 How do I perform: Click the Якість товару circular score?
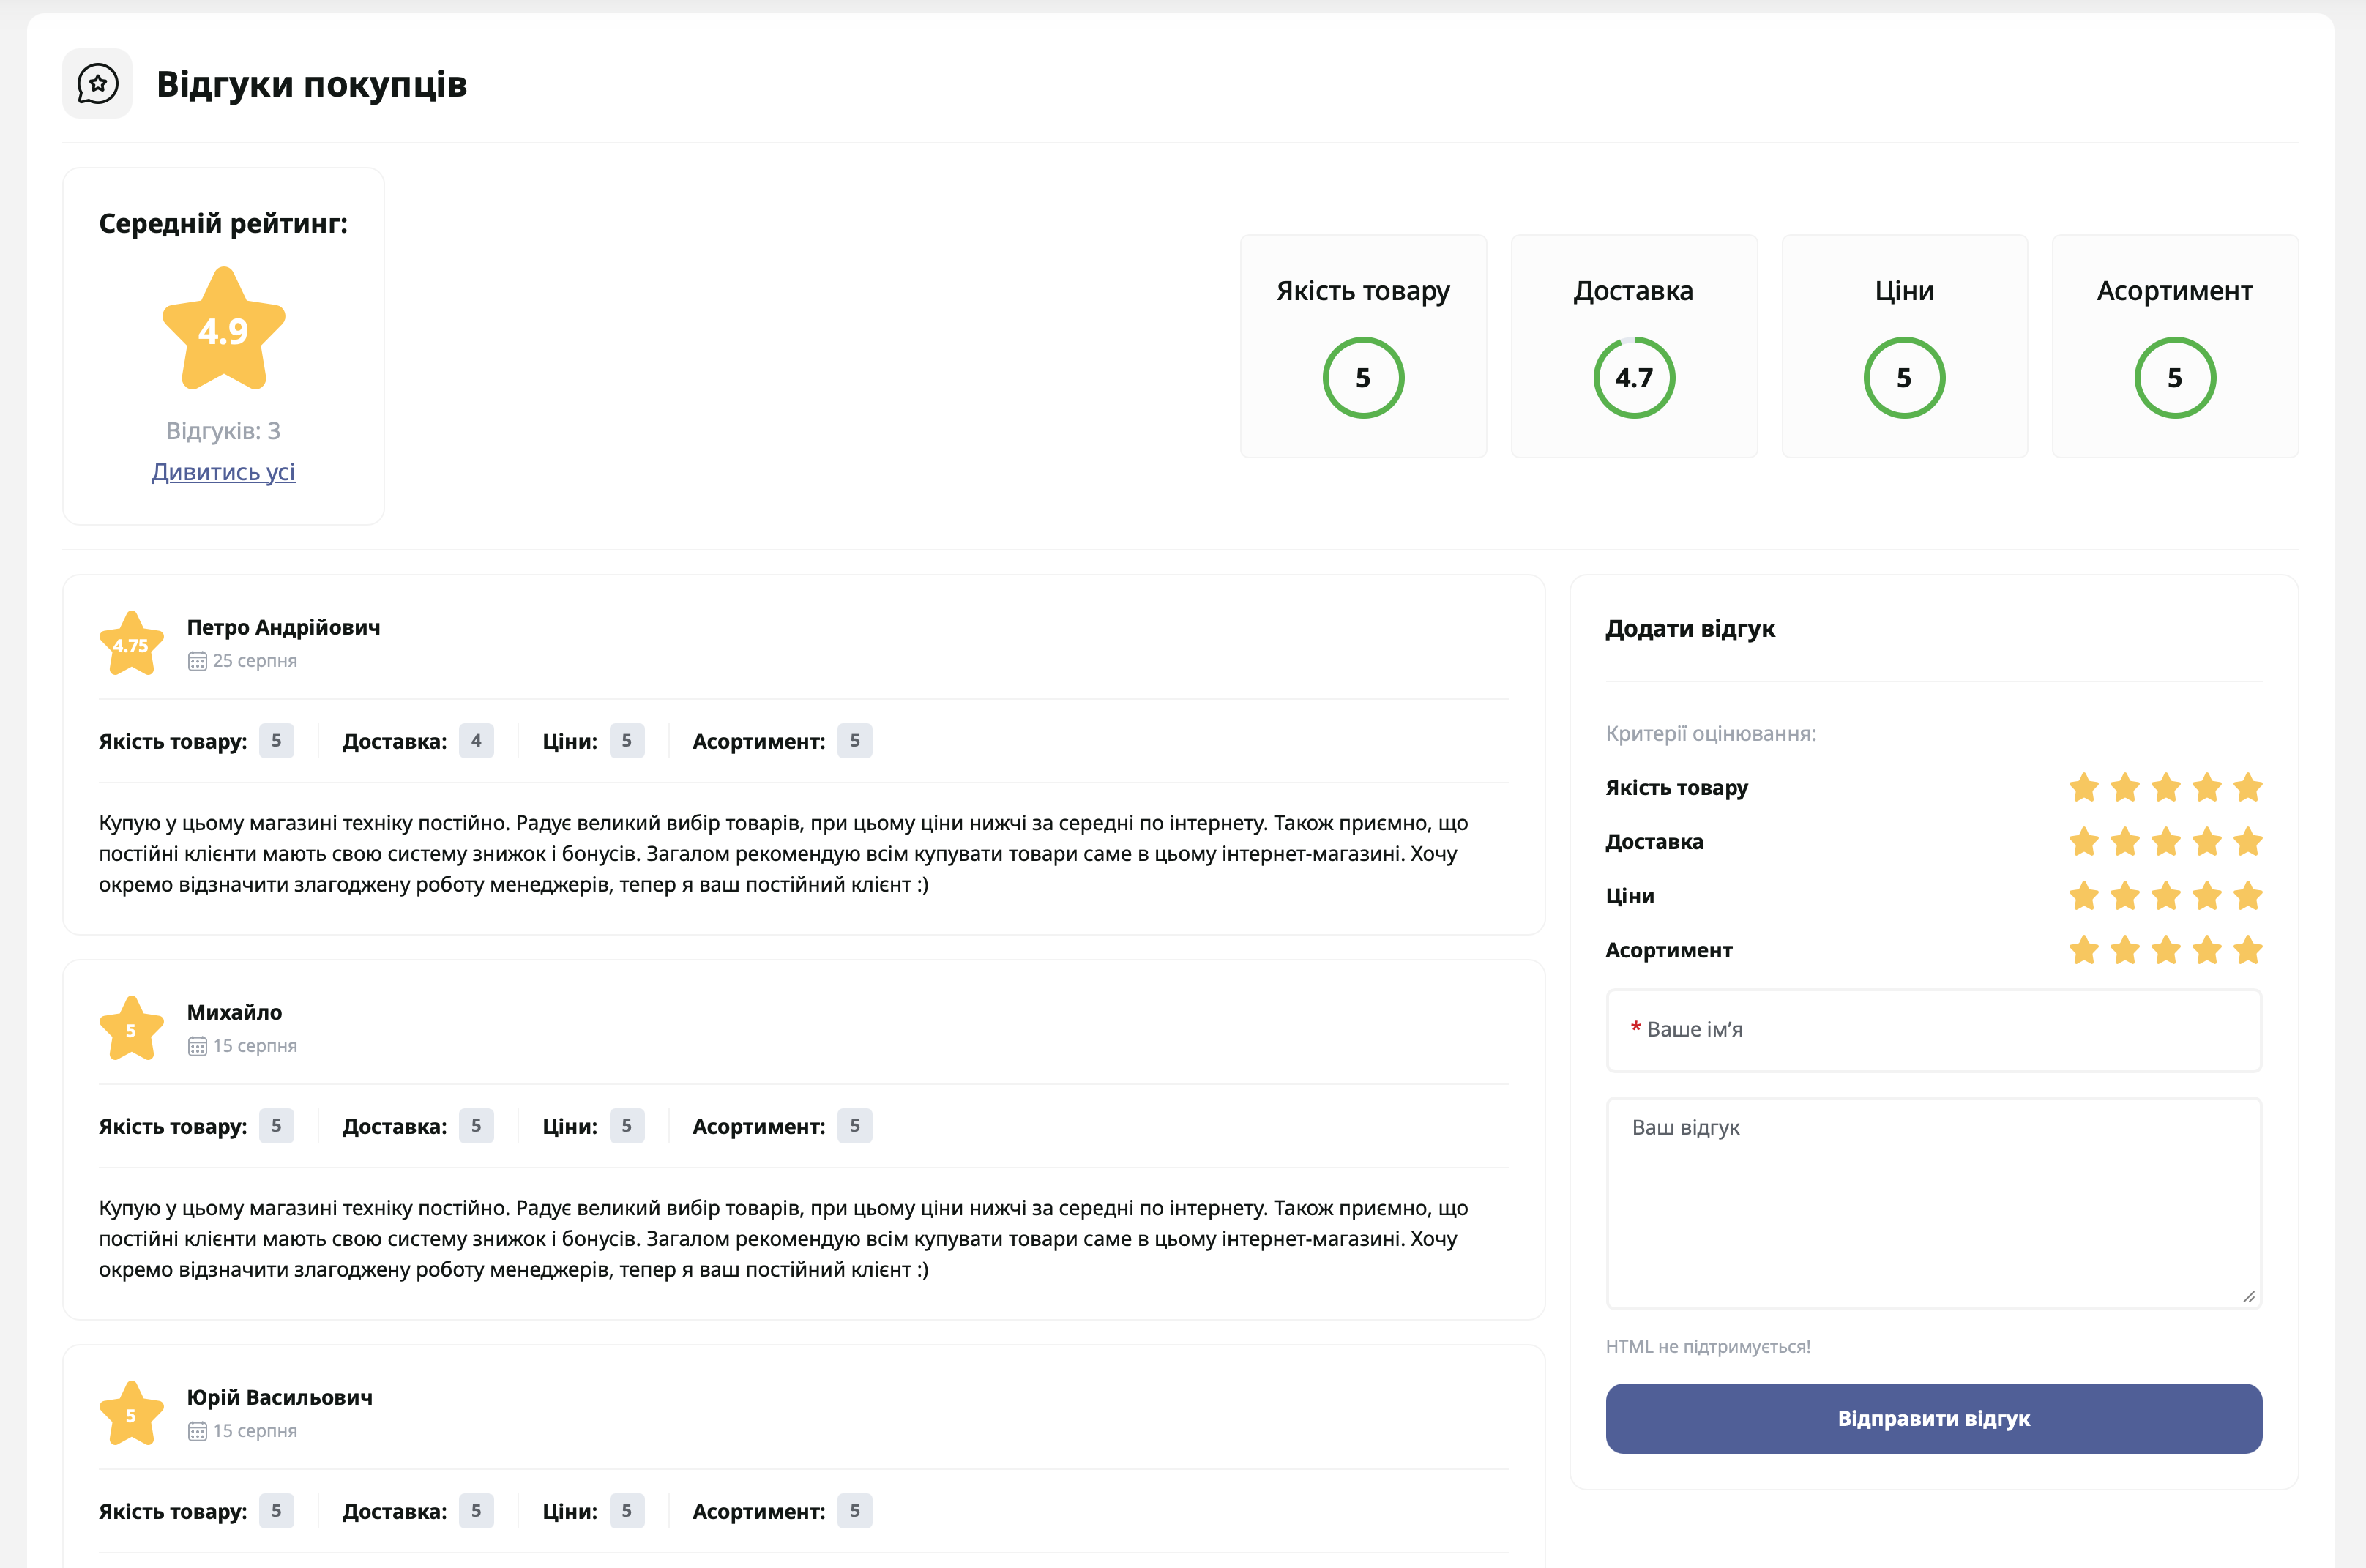pos(1363,378)
